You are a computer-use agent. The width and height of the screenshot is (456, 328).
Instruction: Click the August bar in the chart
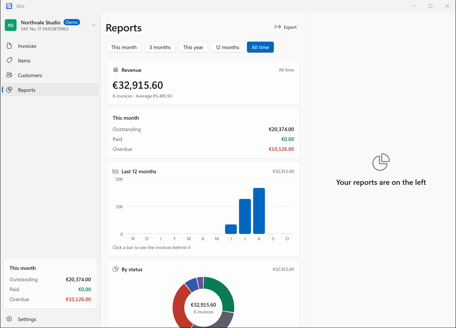[259, 211]
